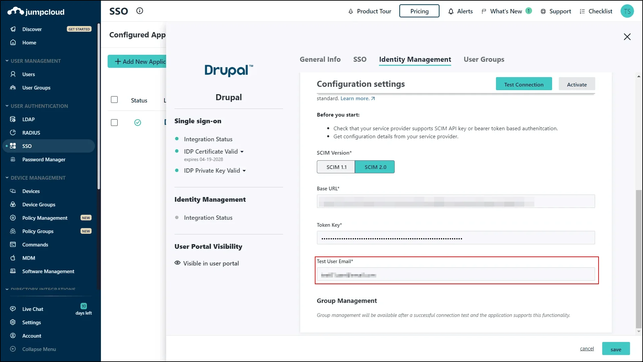Image resolution: width=643 pixels, height=362 pixels.
Task: Select SCIM 1.1 version
Action: 336,167
